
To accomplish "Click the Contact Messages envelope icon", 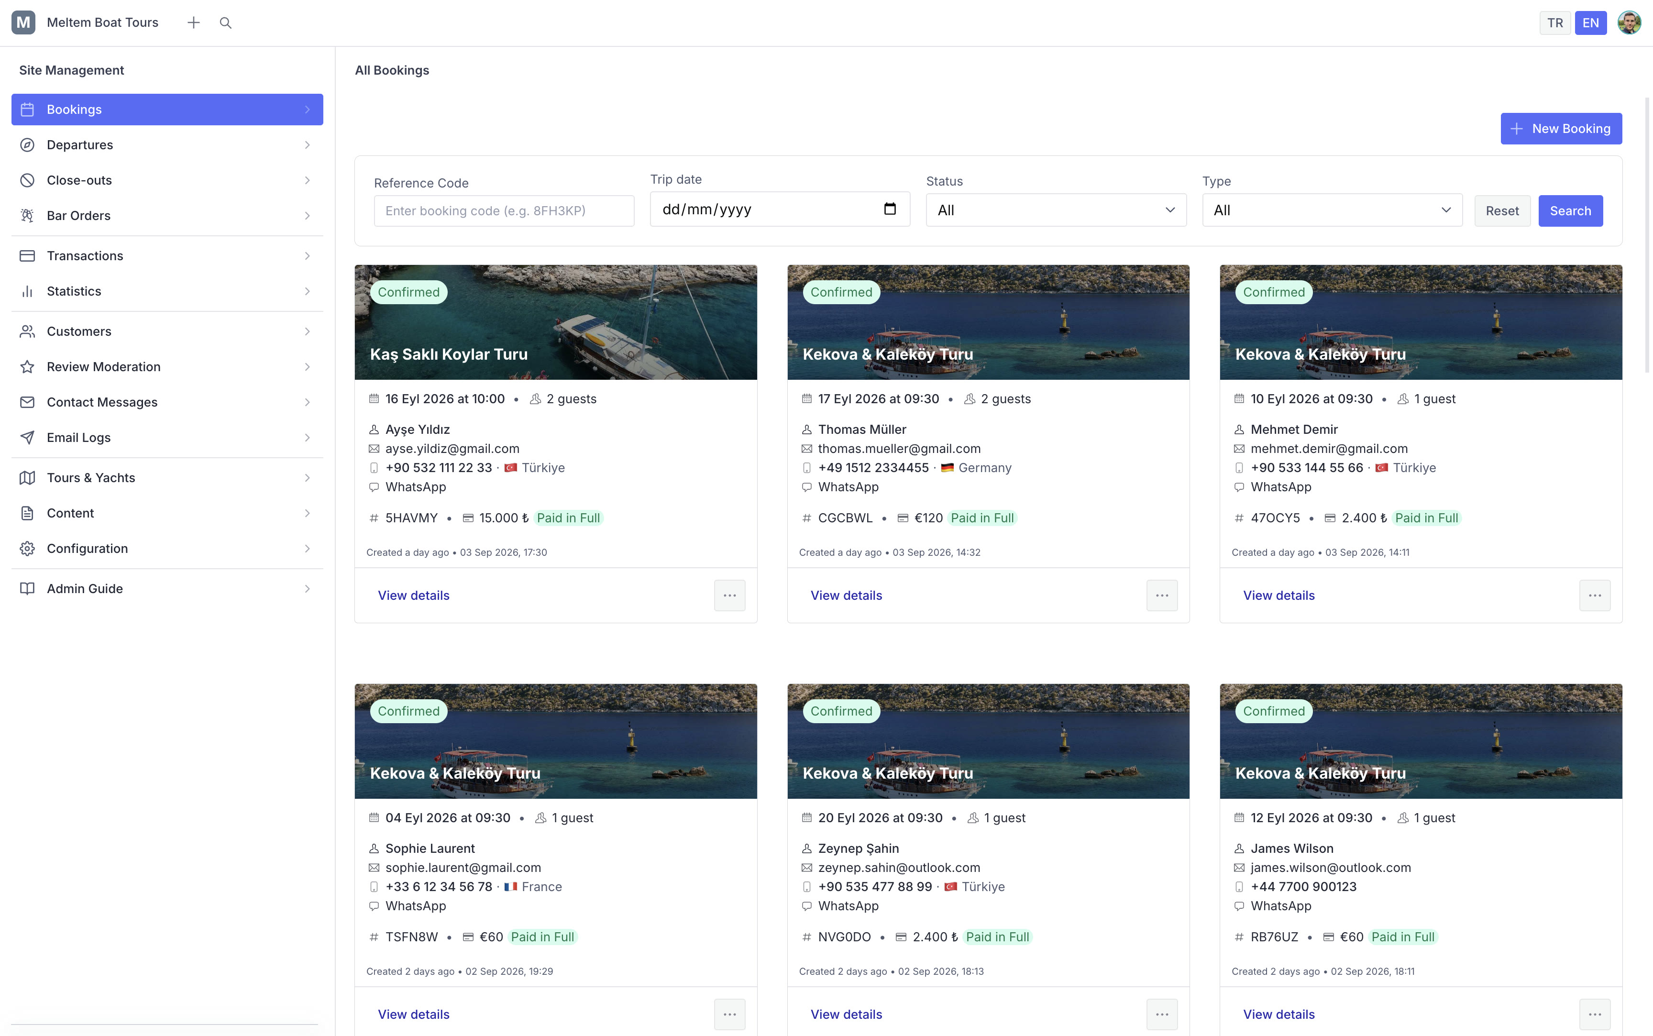I will pyautogui.click(x=27, y=402).
